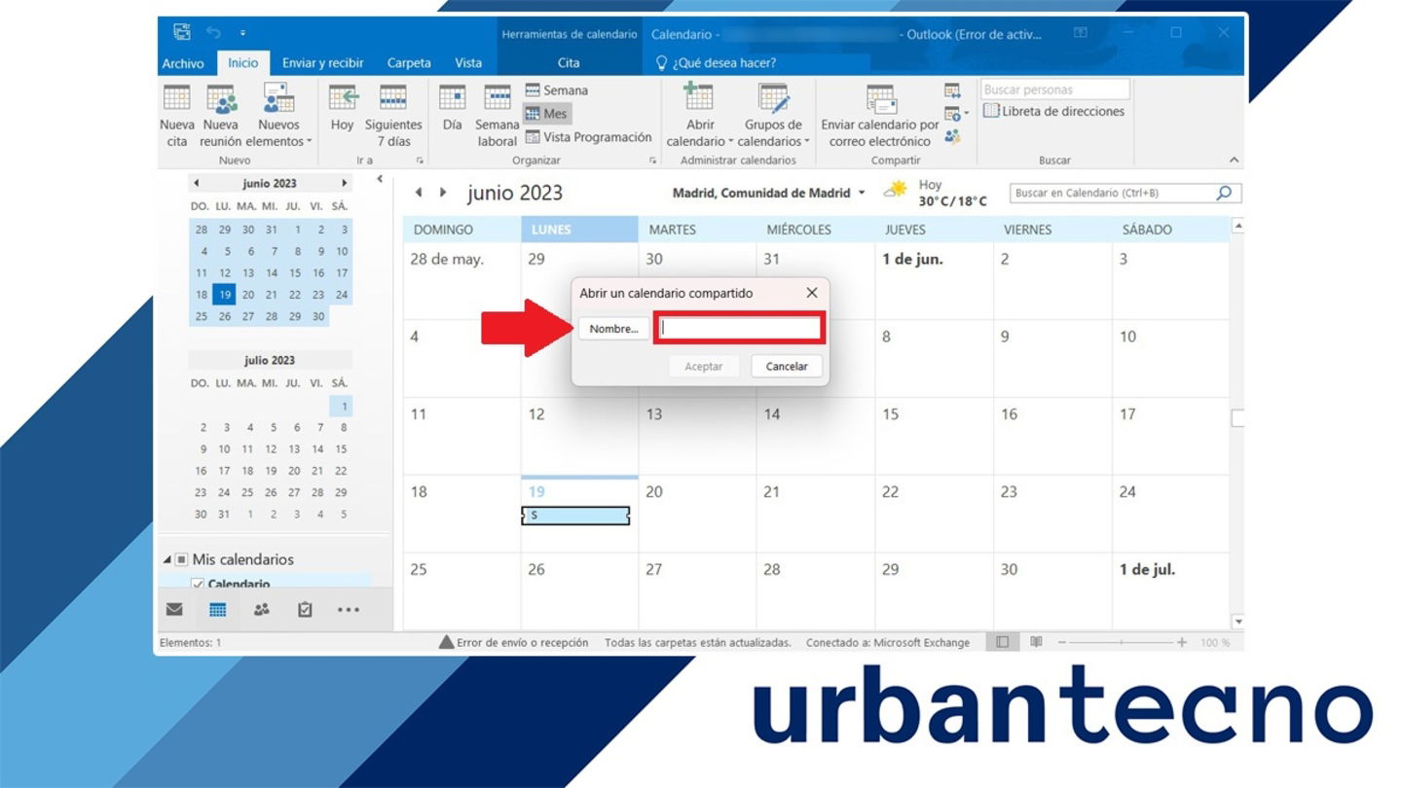The width and height of the screenshot is (1402, 788).
Task: Switch to normal view in status bar
Action: click(x=1002, y=642)
